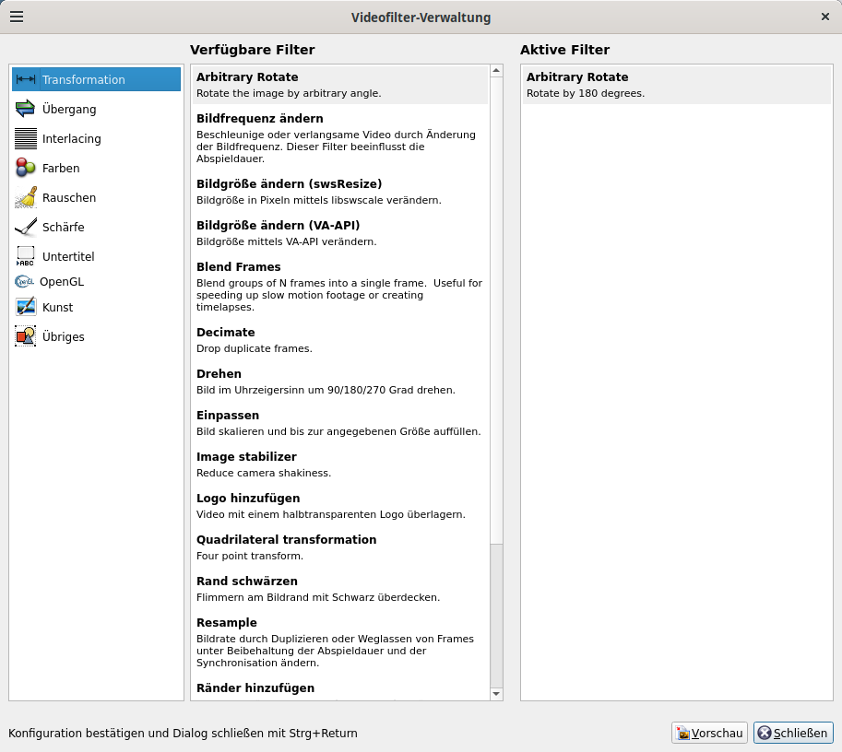Select the Farben color spheres icon
The image size is (842, 752).
(x=26, y=169)
